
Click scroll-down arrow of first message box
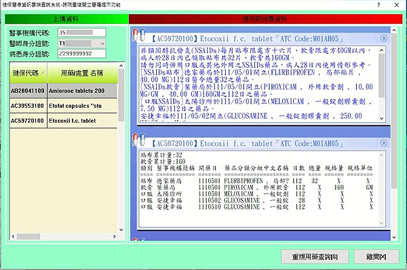pyautogui.click(x=381, y=119)
